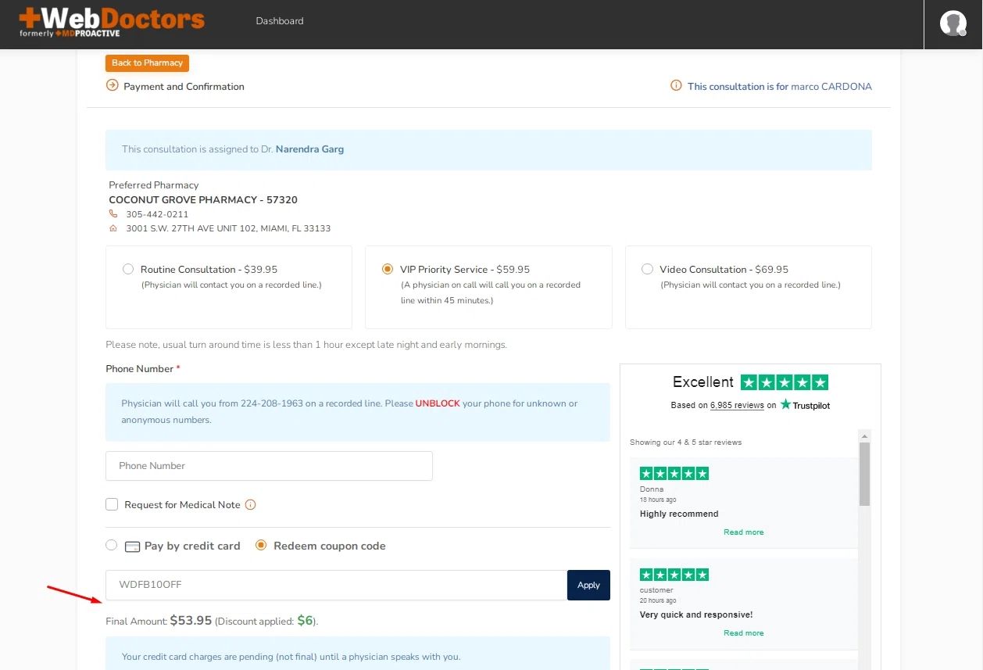Click the UNBLOCK text in the notice
Image resolution: width=983 pixels, height=670 pixels.
438,404
